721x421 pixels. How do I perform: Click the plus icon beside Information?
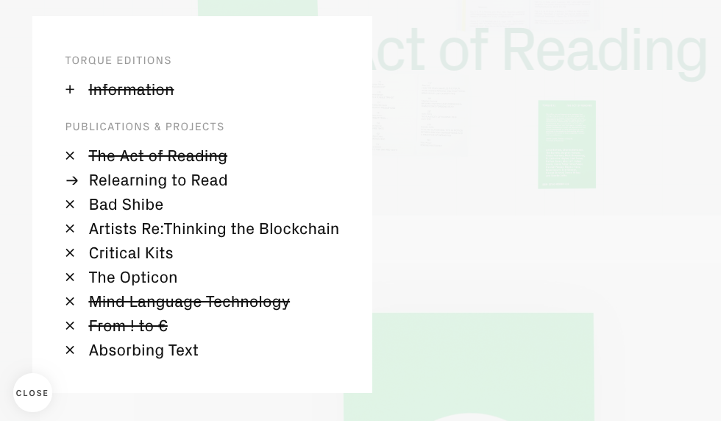[x=70, y=90]
